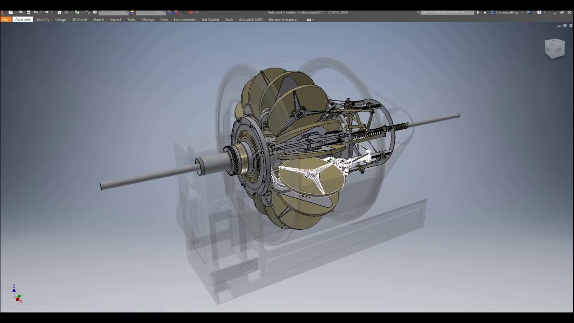Click the Redo arrow icon

coord(47,12)
